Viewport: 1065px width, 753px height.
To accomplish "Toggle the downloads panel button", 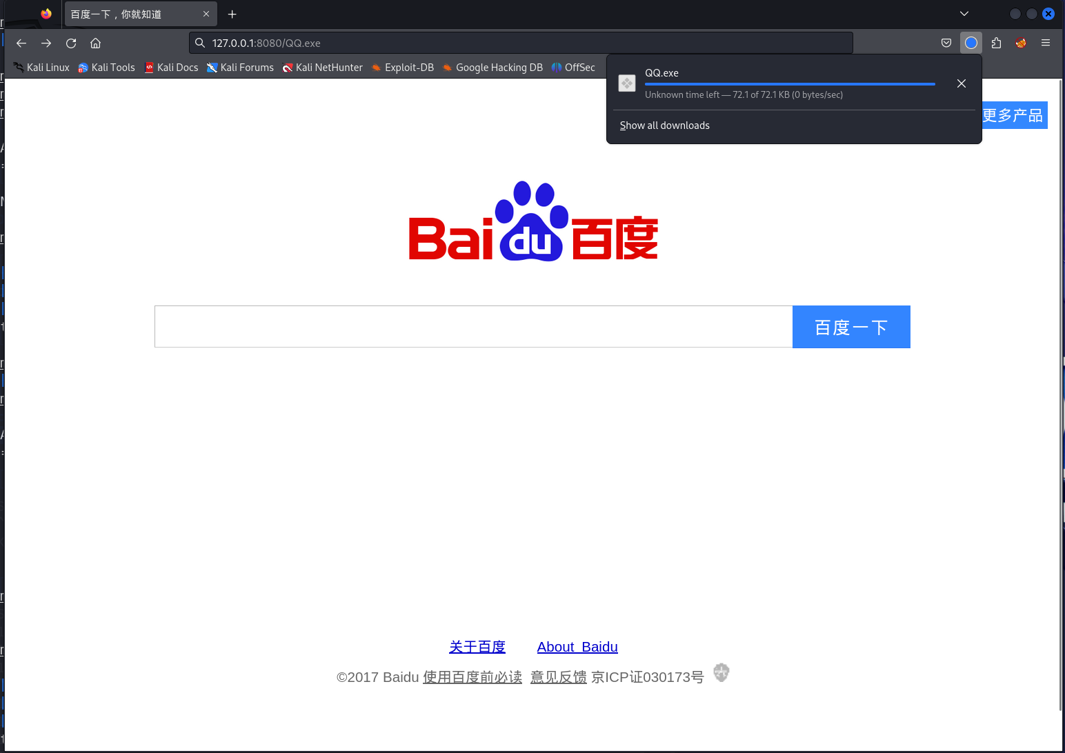I will tap(971, 43).
